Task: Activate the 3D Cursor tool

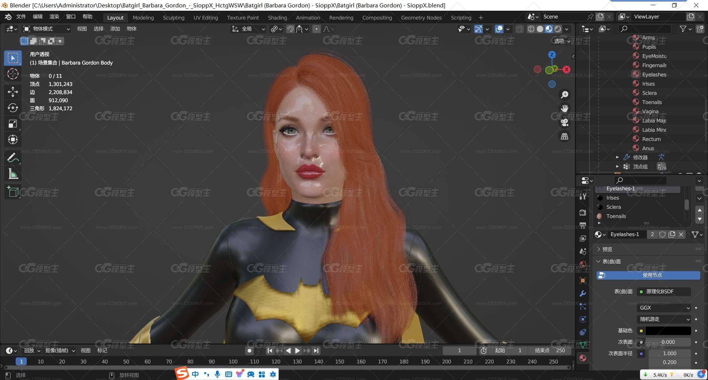Action: 13,74
